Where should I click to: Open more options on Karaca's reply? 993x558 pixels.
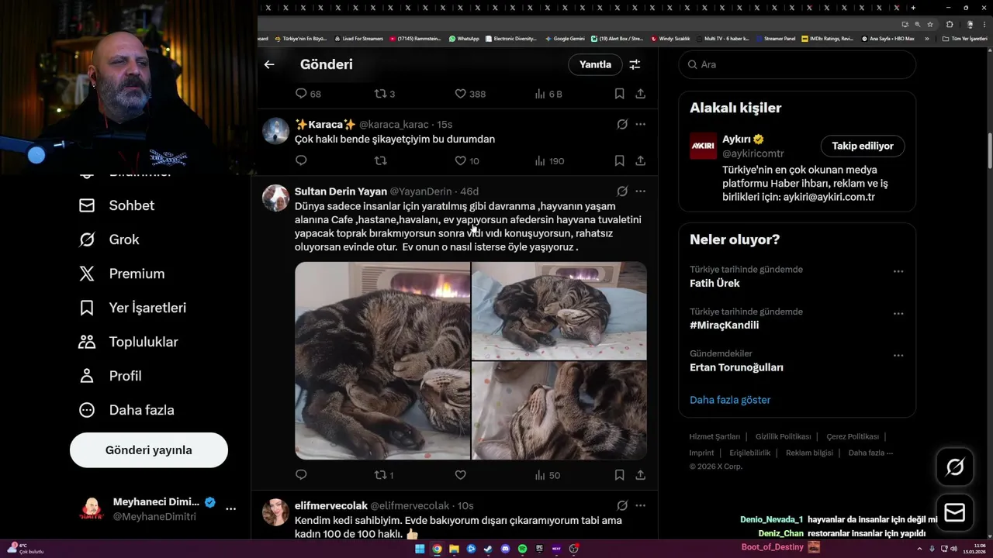click(x=640, y=124)
